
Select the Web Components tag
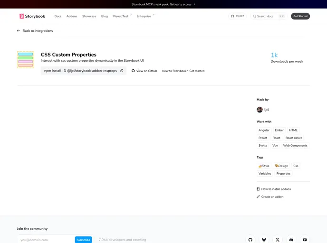[x=295, y=146]
